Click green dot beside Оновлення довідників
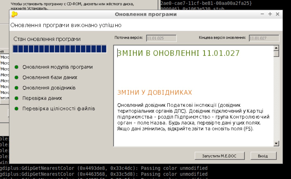The height and width of the screenshot is (179, 291). pos(17,88)
